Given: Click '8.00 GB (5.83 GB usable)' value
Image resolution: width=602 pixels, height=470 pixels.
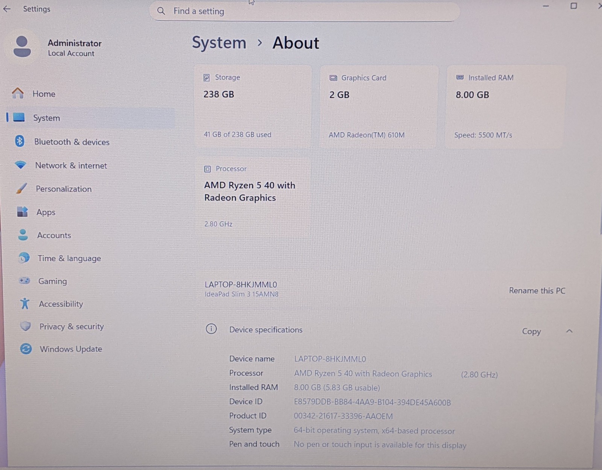Looking at the screenshot, I should [x=337, y=388].
